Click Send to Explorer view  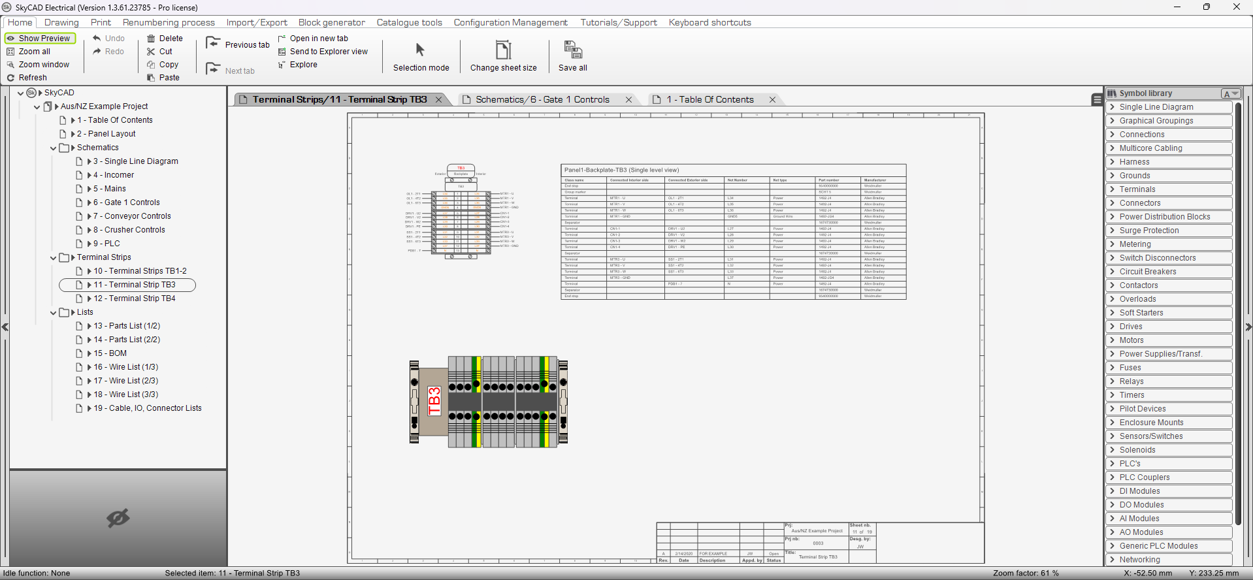pyautogui.click(x=328, y=52)
